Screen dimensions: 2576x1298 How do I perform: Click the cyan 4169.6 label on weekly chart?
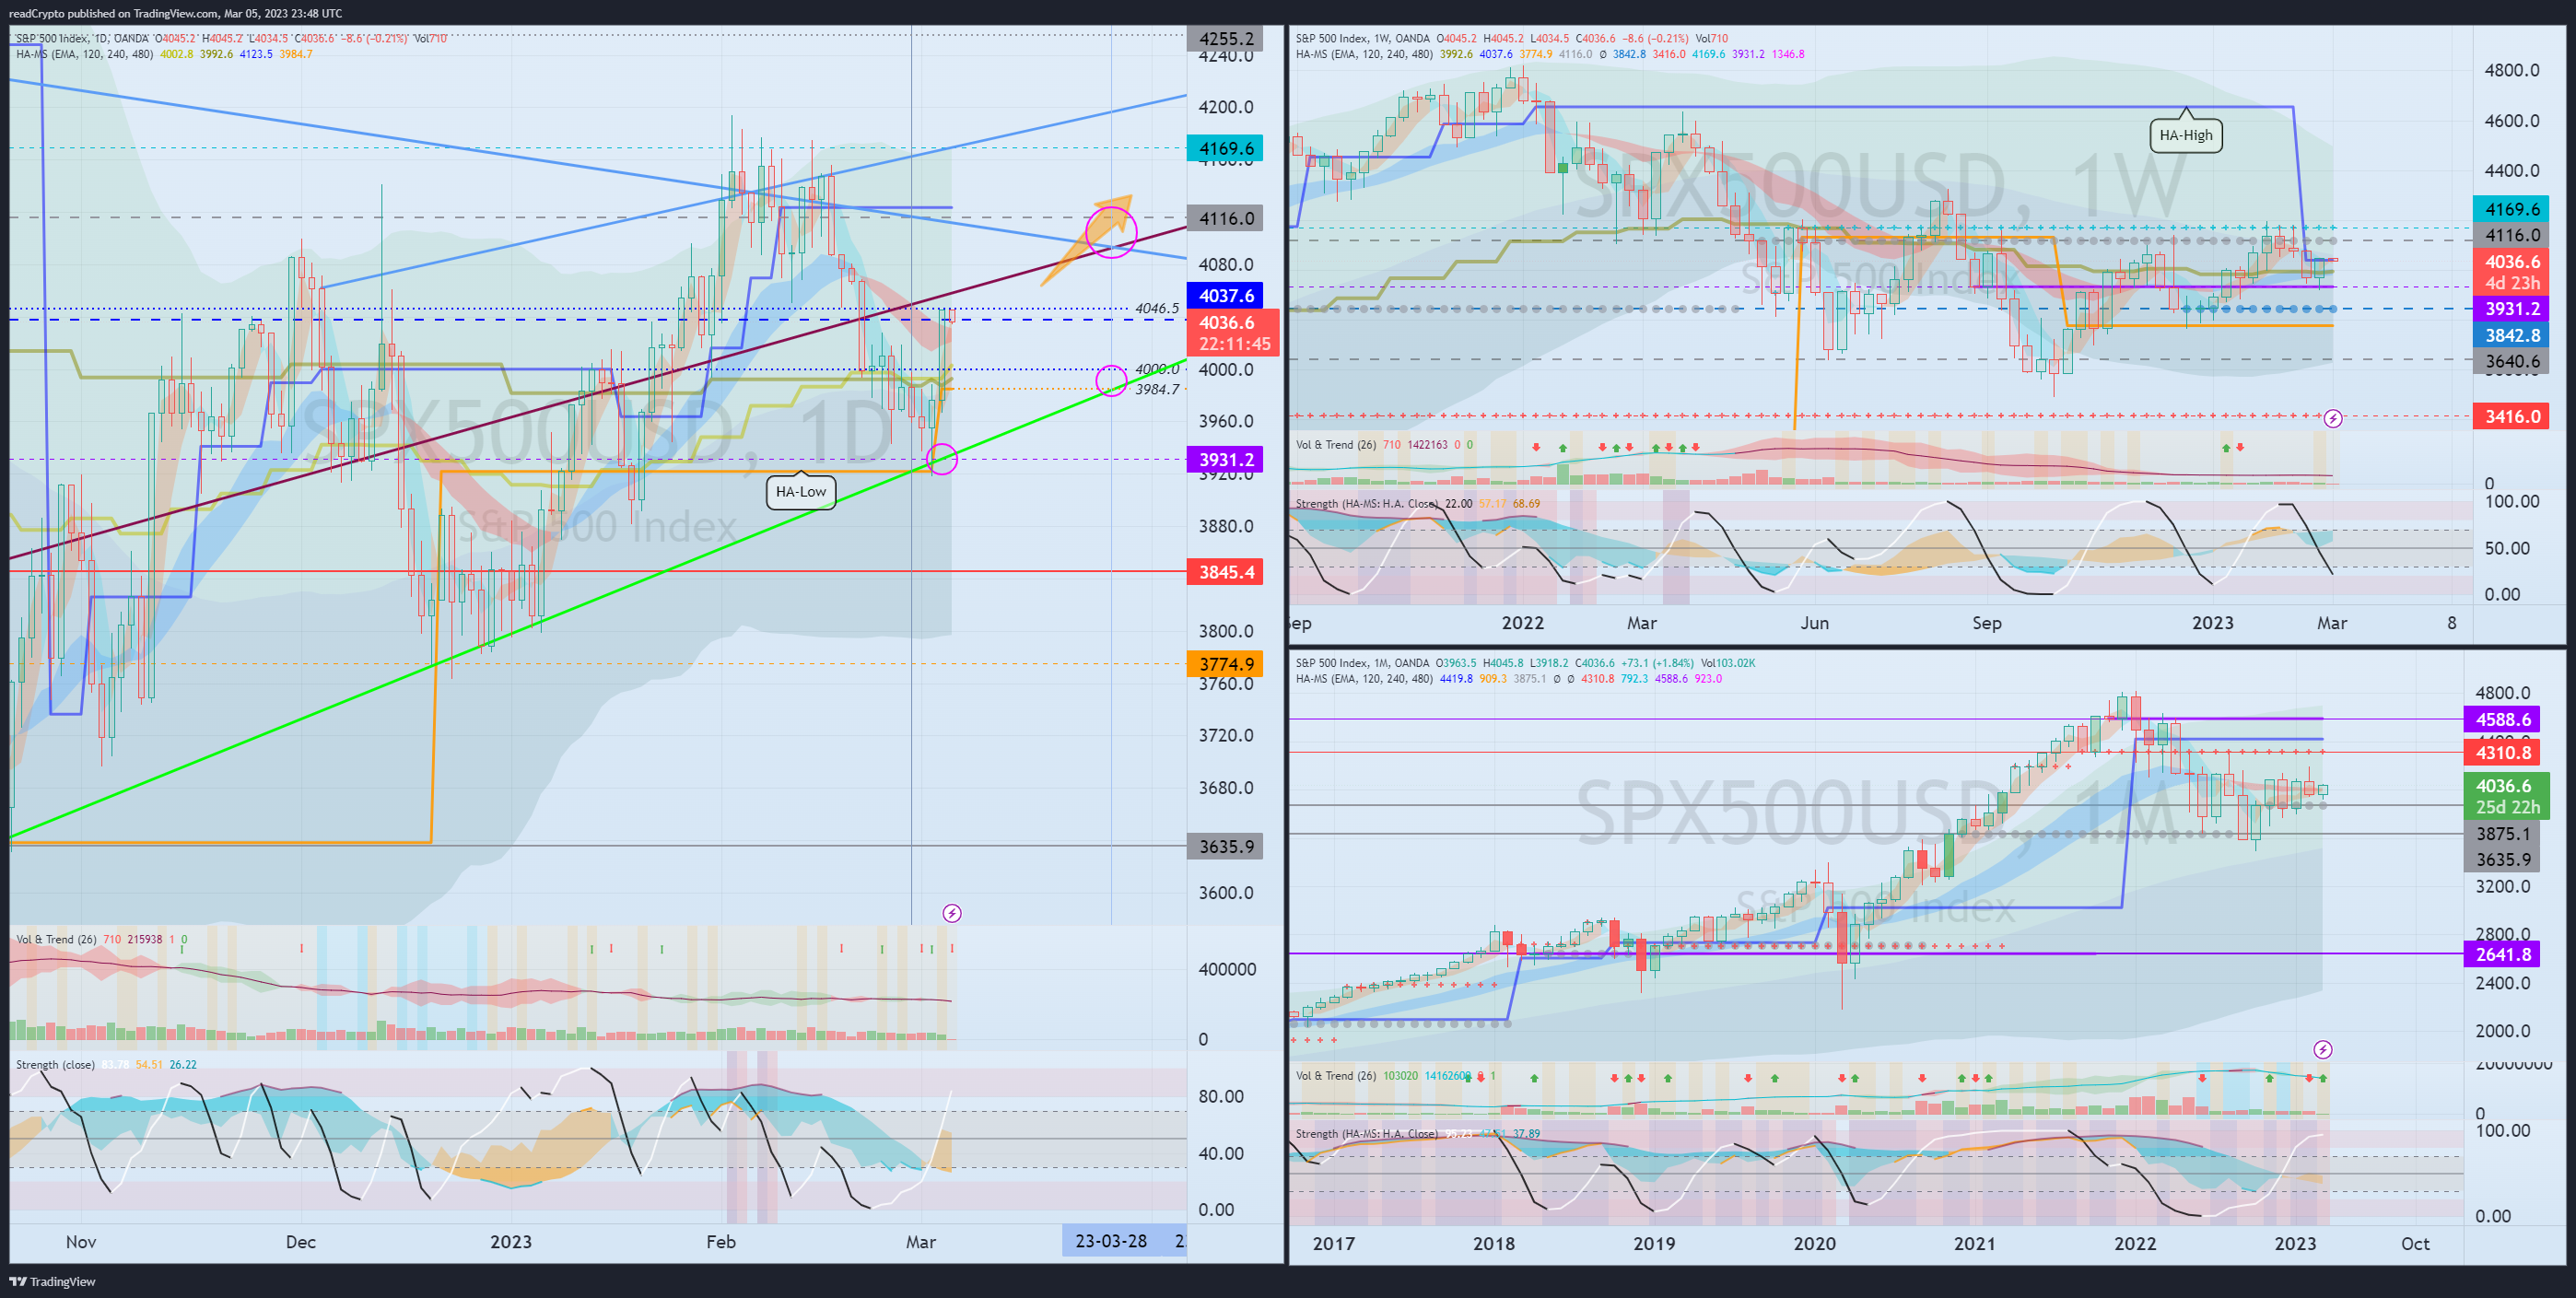point(2511,209)
